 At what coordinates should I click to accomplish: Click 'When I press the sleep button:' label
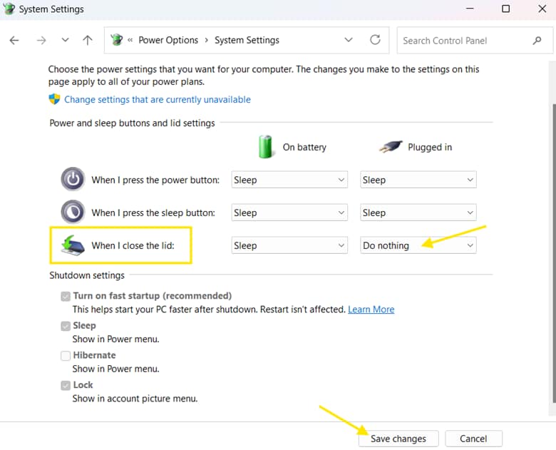tap(153, 213)
